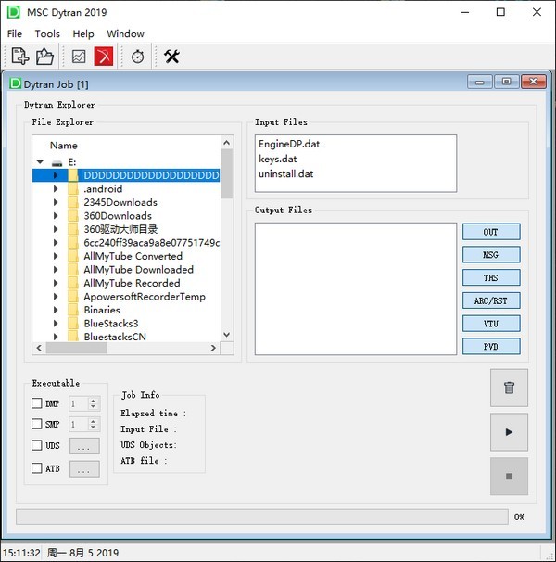Select the 6cc240ff39aca9a8e07751749c folder
556x562 pixels.
pos(152,243)
